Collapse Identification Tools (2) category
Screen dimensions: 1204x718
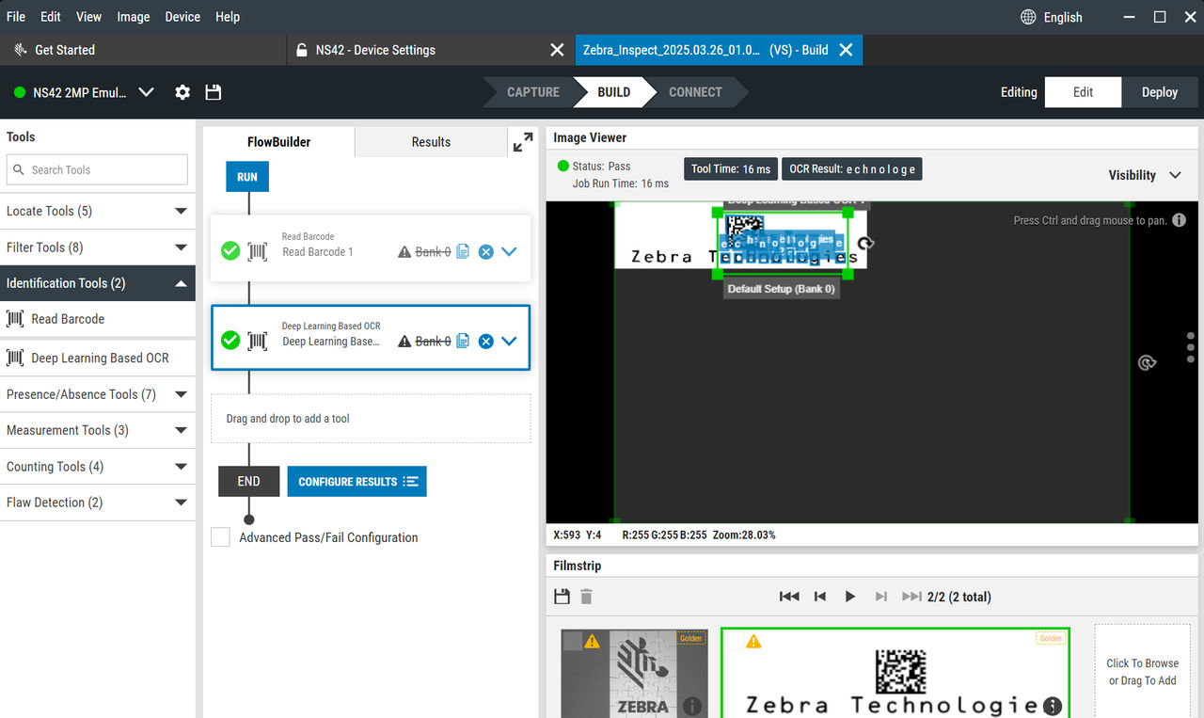tap(98, 283)
